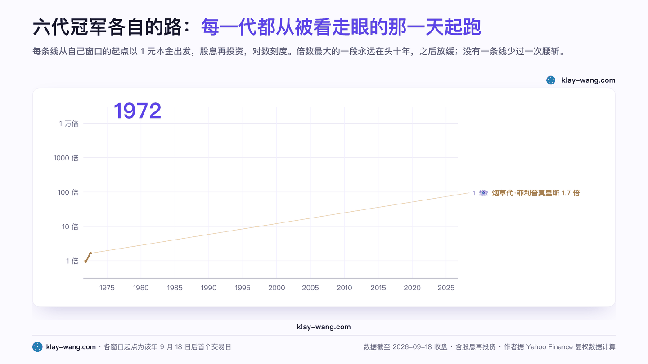The image size is (648, 364).
Task: Click the 10 倍 y-axis label
Action: point(70,226)
